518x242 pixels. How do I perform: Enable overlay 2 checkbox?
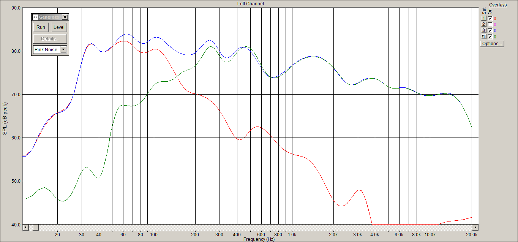[490, 24]
